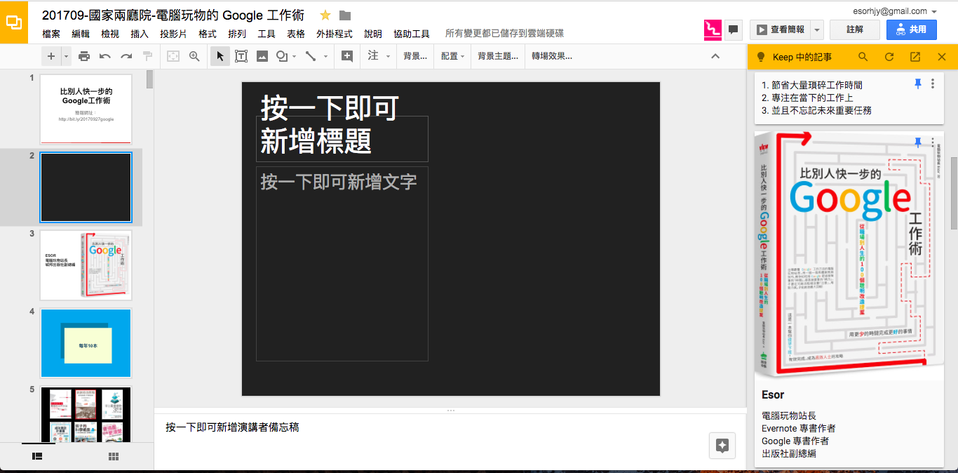The height and width of the screenshot is (473, 958).
Task: Click the saved-to-Drive status text
Action: pos(504,34)
